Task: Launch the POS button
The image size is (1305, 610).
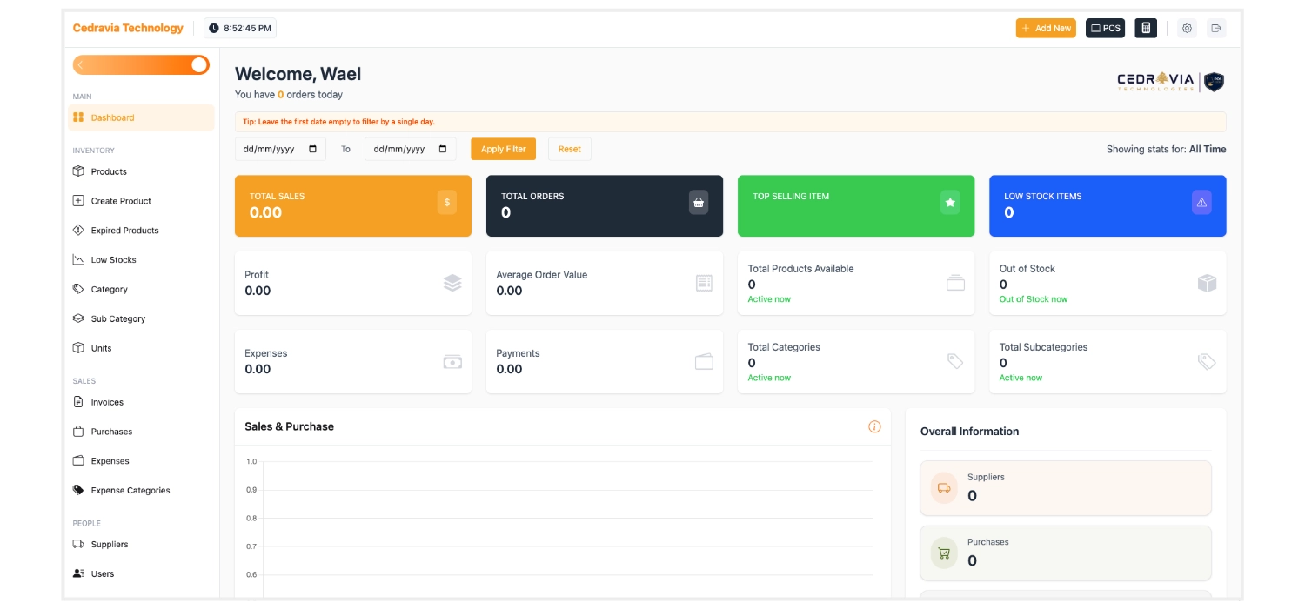Action: point(1105,28)
